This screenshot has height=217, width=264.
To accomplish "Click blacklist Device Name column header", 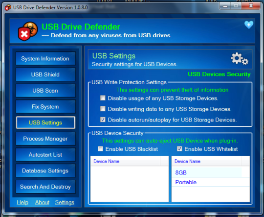I will click(126, 161).
